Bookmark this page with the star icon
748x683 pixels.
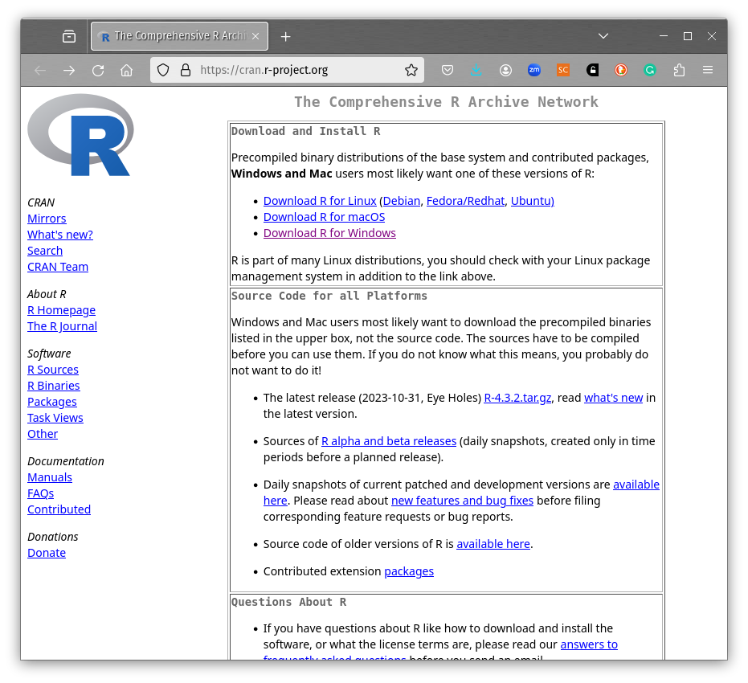tap(411, 71)
